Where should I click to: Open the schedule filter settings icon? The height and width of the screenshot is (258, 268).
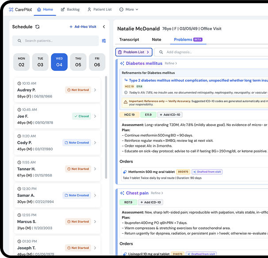[104, 41]
